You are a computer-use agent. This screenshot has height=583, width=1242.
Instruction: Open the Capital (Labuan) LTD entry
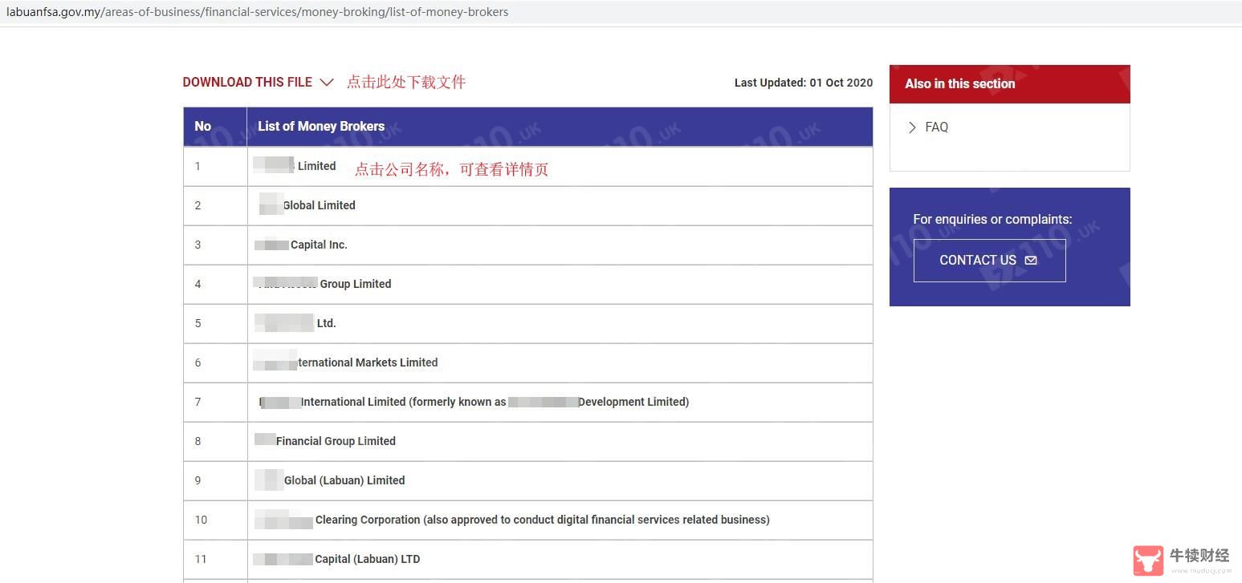click(336, 559)
